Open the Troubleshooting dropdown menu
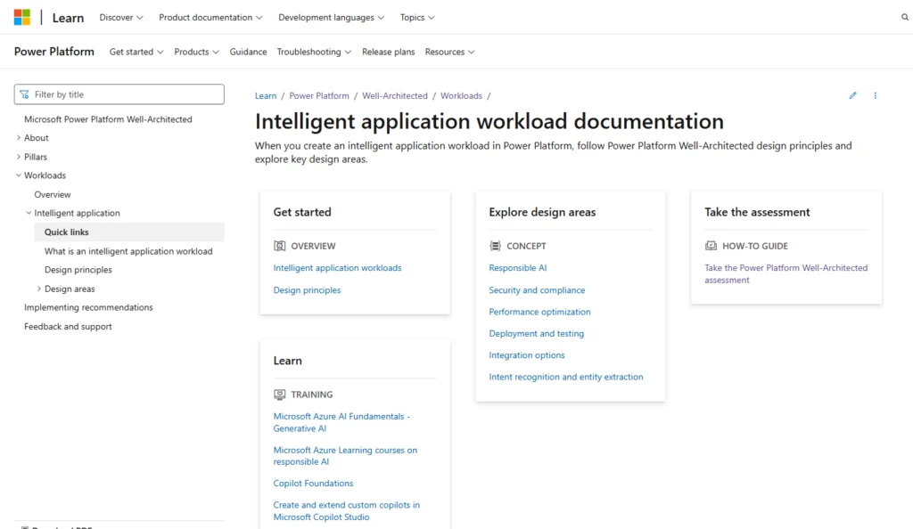Screen dimensions: 913x529 pos(314,52)
